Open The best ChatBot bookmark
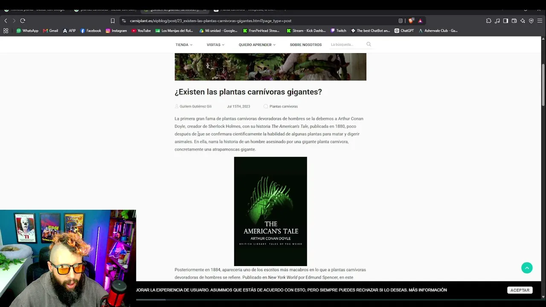Viewport: 546px width, 307px height. pos(371,31)
